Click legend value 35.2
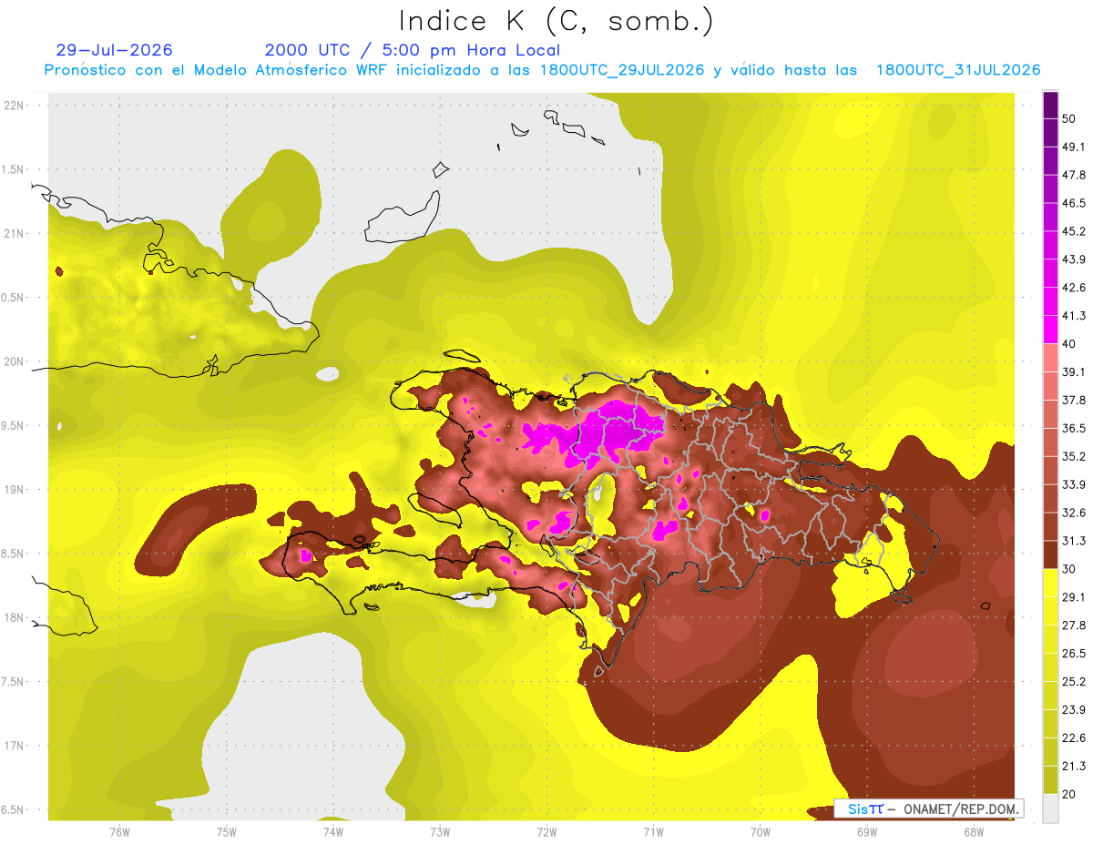The height and width of the screenshot is (844, 1093). (1074, 456)
